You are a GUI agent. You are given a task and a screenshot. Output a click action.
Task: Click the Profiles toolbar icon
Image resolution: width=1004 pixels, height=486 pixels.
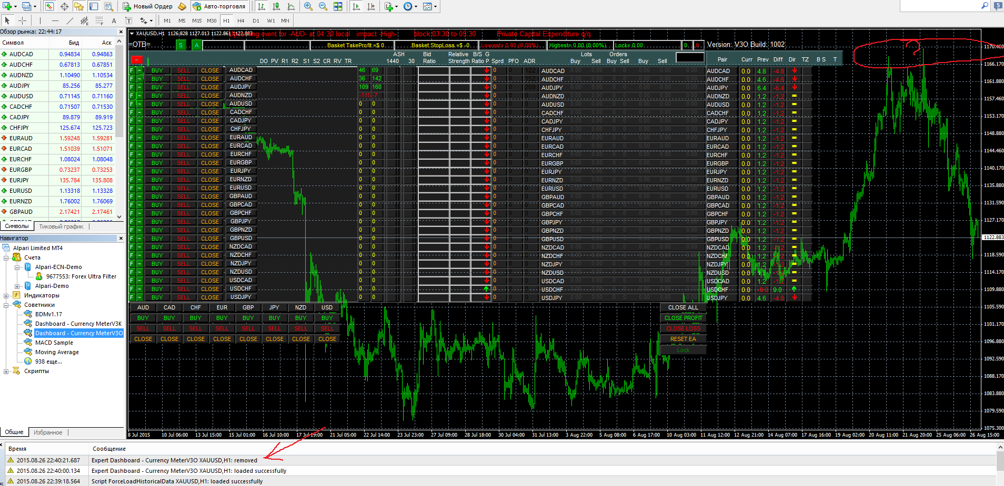26,6
